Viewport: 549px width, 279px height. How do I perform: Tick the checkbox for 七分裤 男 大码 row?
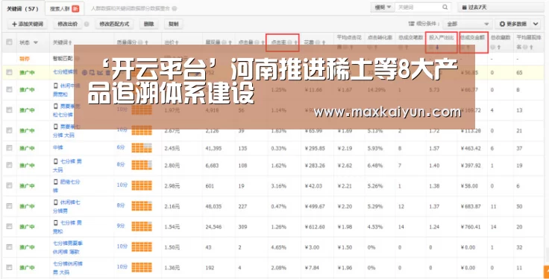pos(9,165)
